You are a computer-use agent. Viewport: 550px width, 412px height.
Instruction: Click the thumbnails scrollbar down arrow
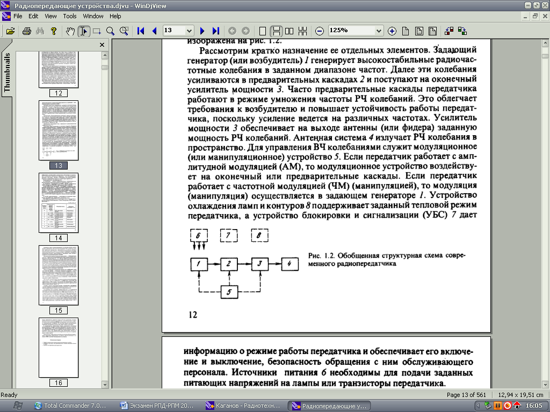[x=105, y=384]
